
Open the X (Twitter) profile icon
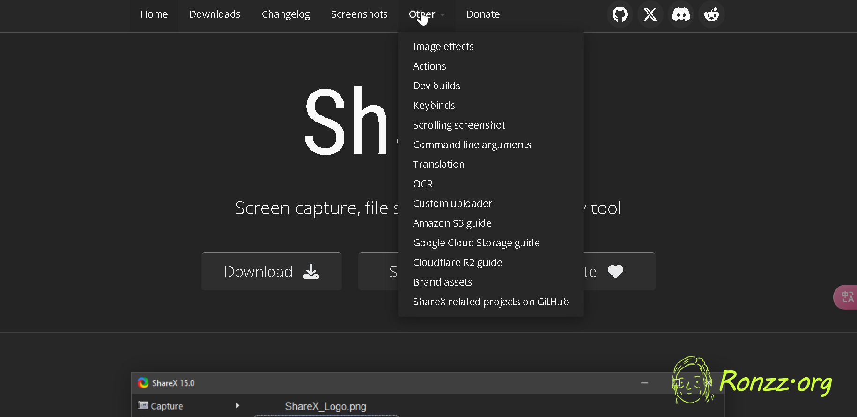click(650, 14)
